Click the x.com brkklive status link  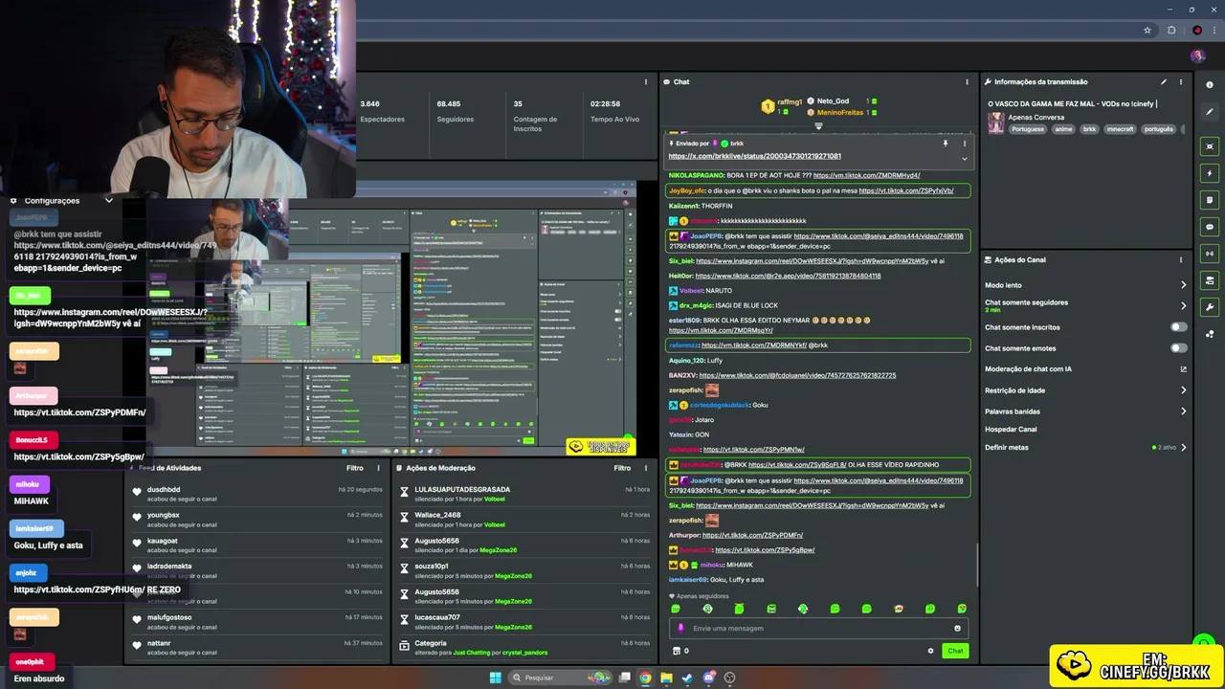coord(754,156)
